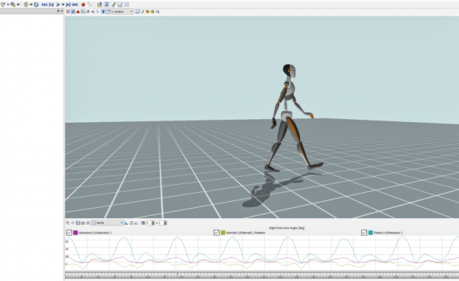
Task: Toggle the floor grid display icon
Action: pyautogui.click(x=73, y=12)
